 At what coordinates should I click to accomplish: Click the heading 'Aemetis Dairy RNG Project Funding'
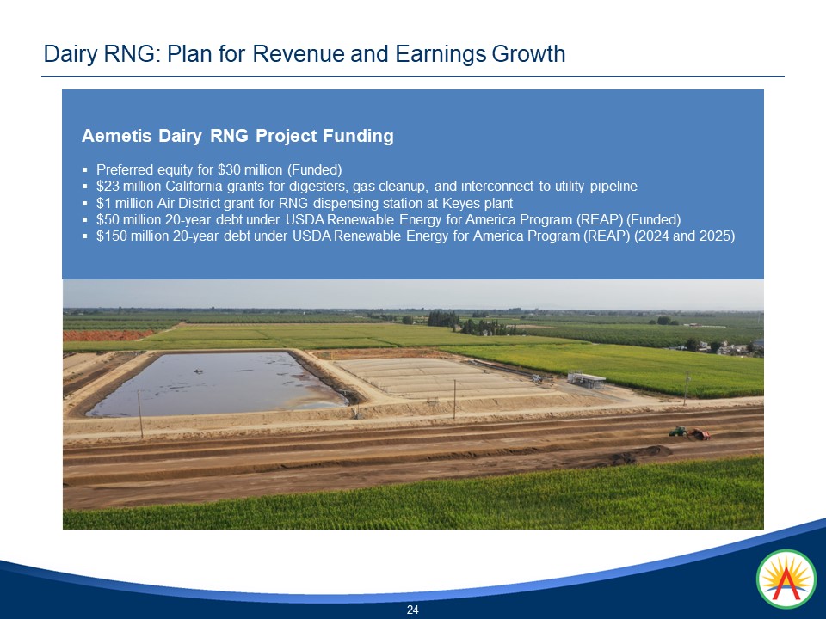click(x=237, y=135)
